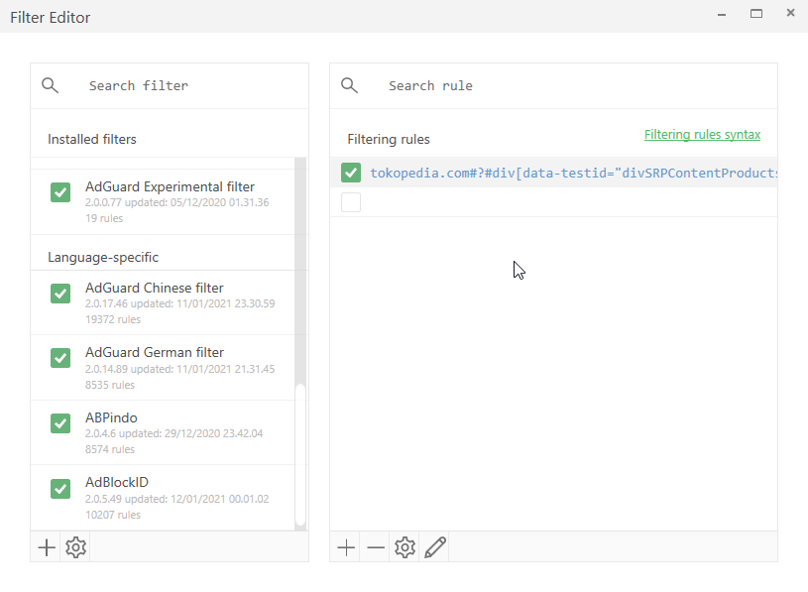This screenshot has height=592, width=808.
Task: Toggle the AdGuard German filter
Action: 59,358
